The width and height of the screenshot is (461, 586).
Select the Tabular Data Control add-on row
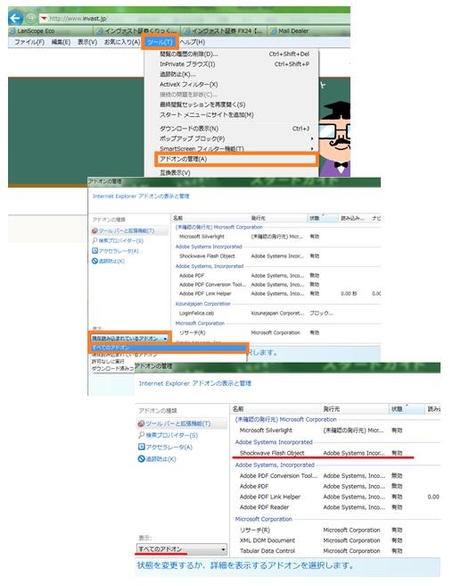click(335, 551)
